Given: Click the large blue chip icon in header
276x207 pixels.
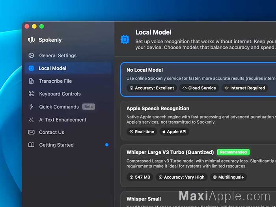Looking at the screenshot, I should coord(125,39).
